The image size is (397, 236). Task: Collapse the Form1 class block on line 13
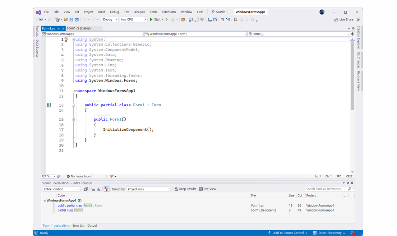coord(73,105)
